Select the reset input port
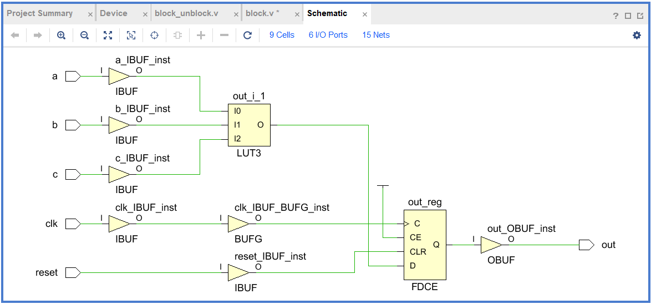 (73, 273)
